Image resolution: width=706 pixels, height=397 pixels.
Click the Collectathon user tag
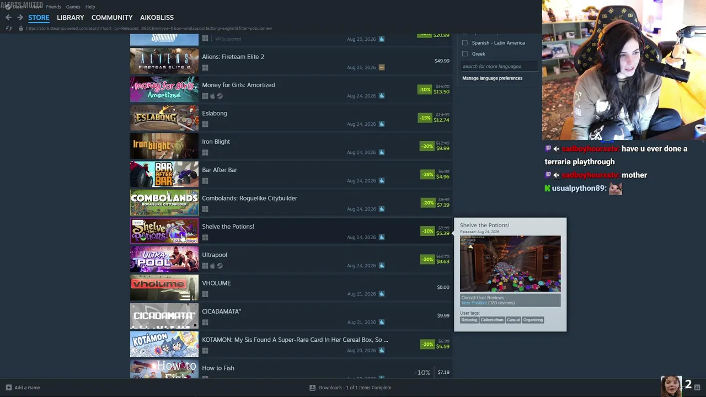(492, 320)
